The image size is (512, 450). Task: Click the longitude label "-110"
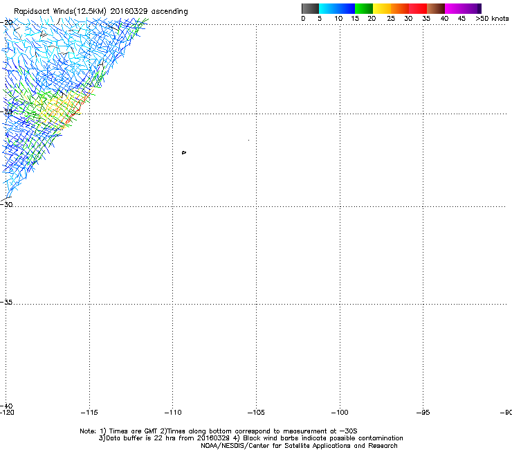point(173,413)
